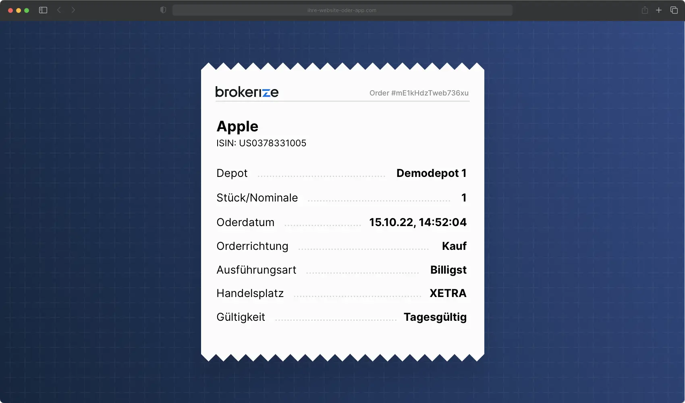Click the Gültigkeit label
The height and width of the screenshot is (403, 685).
coord(241,317)
